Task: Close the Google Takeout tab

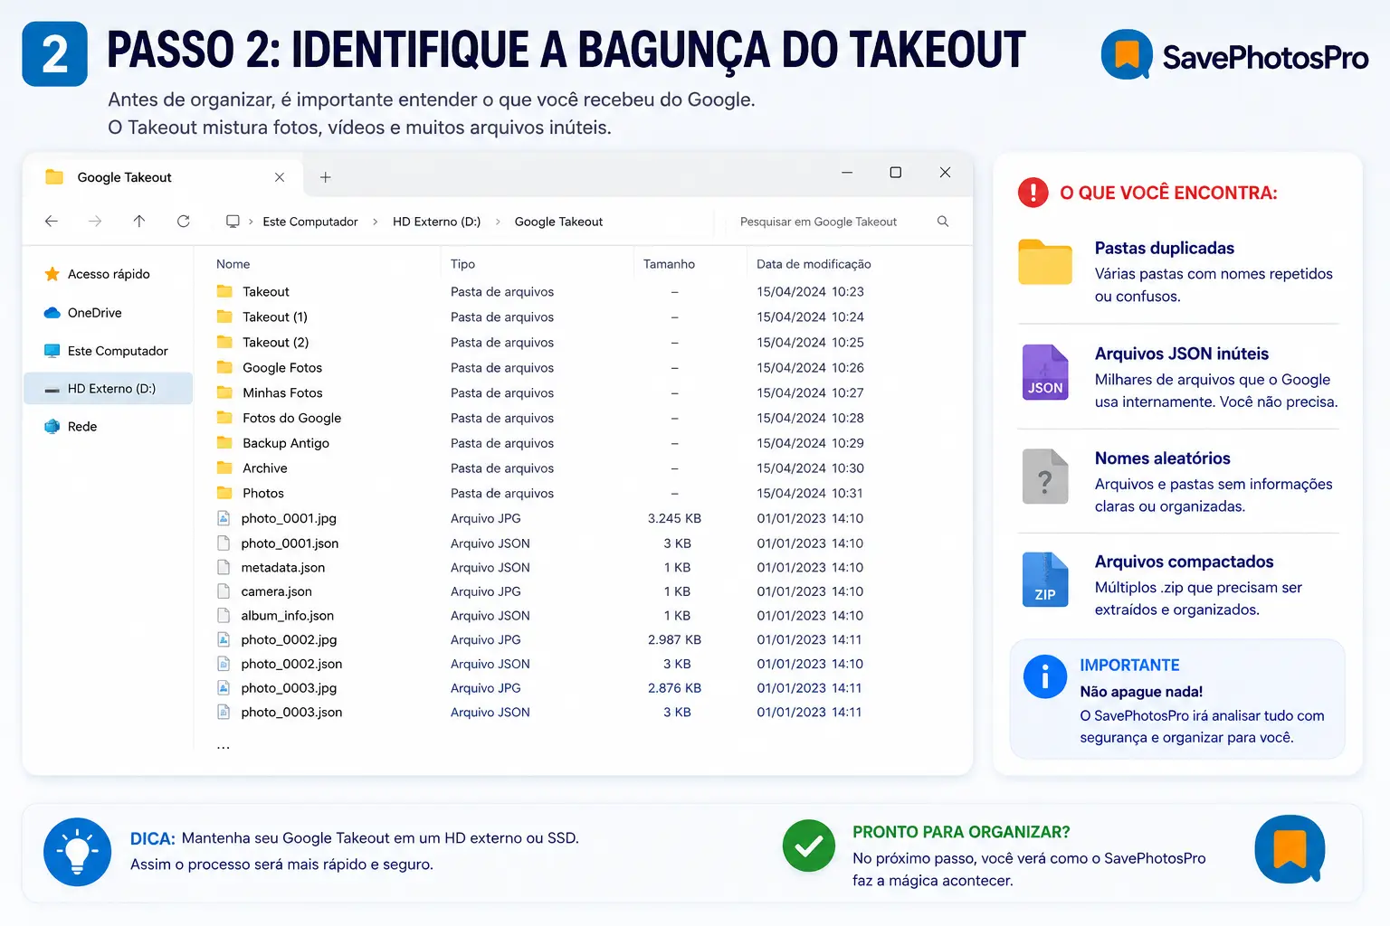Action: pos(280,177)
